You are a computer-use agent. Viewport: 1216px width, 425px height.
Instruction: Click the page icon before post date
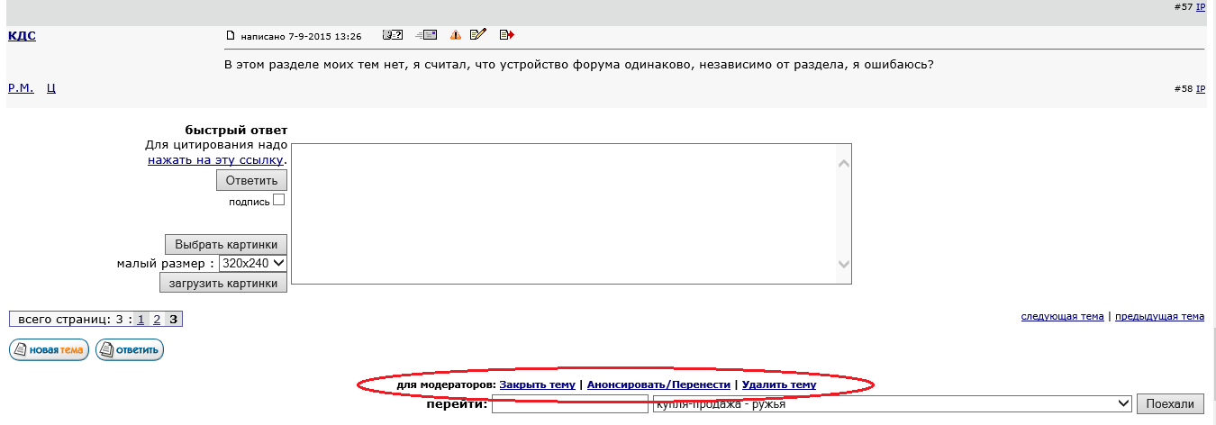(x=231, y=36)
